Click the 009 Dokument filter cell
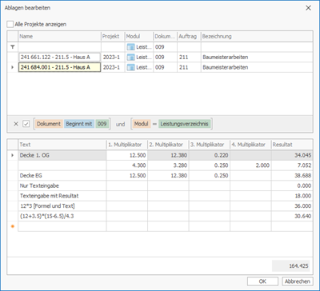Screen dimensions: 320x291 (x=166, y=47)
